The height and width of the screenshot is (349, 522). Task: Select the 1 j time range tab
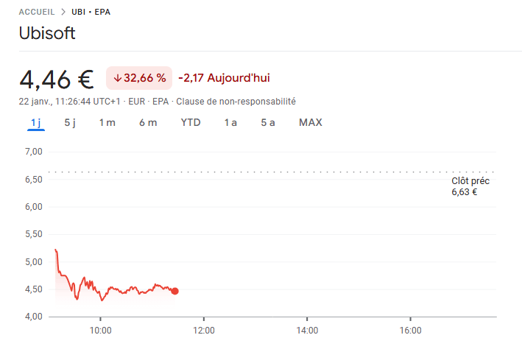[36, 122]
